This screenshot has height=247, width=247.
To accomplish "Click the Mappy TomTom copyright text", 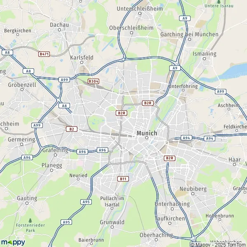I will [219, 245].
